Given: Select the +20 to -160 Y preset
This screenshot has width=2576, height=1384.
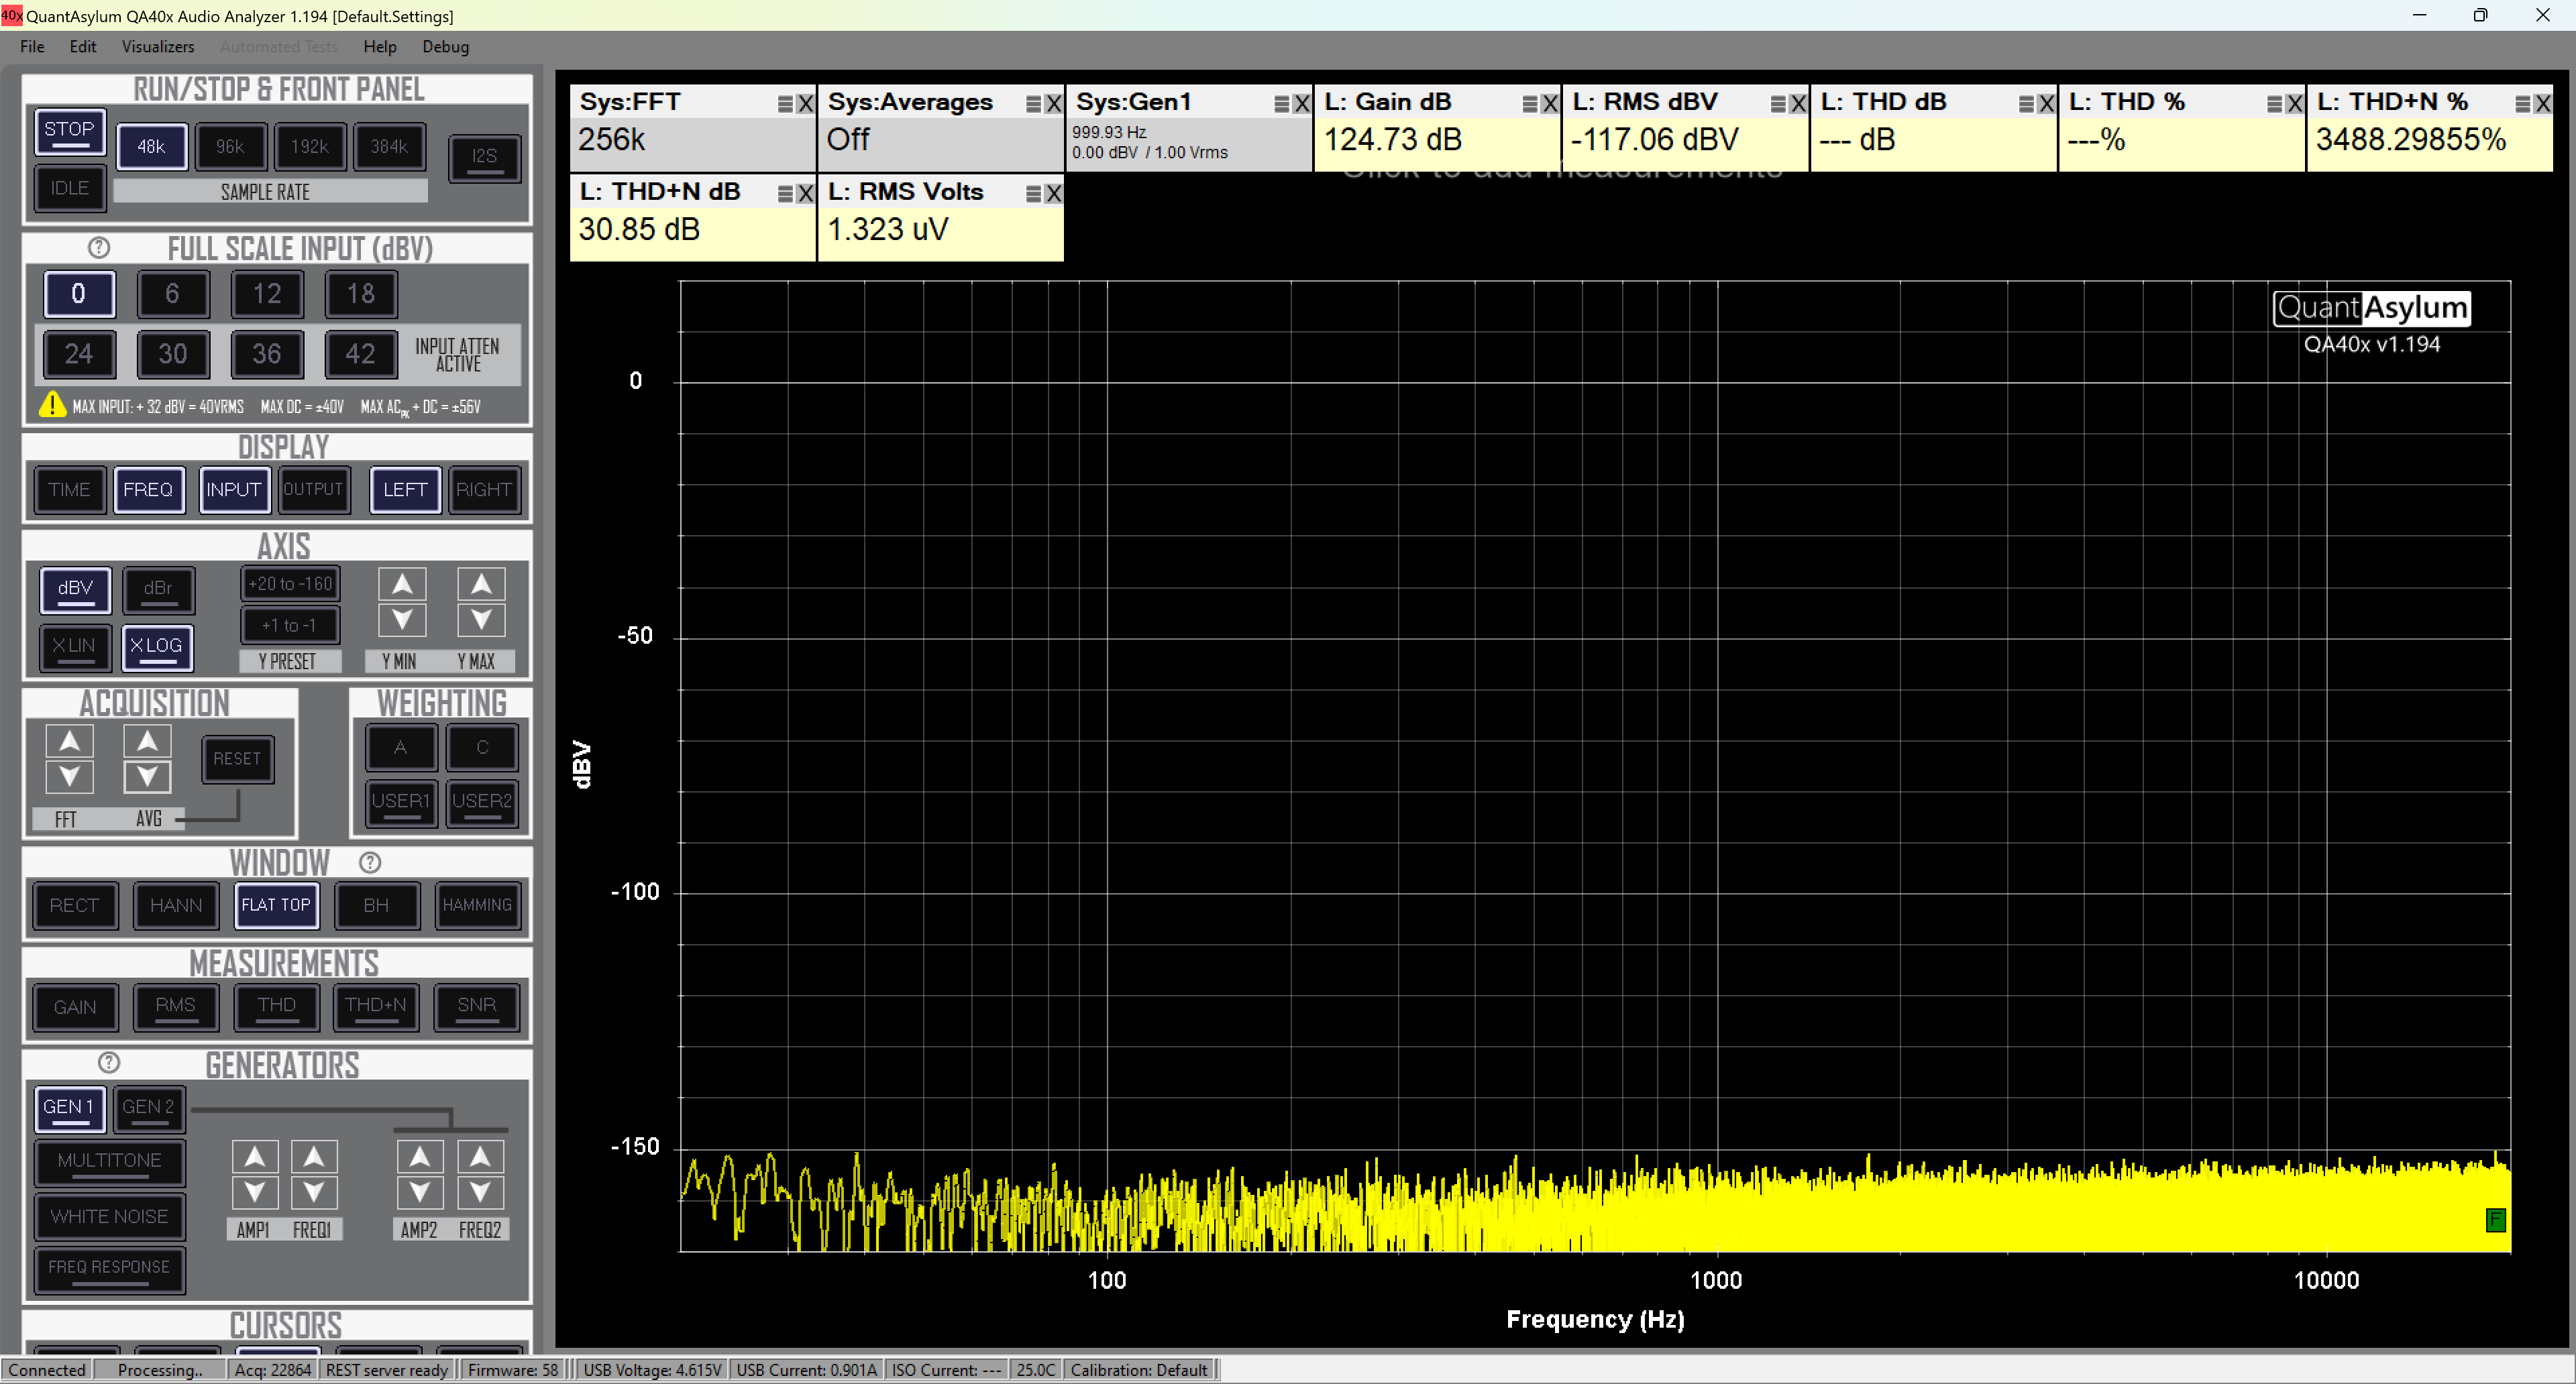Looking at the screenshot, I should coord(290,583).
